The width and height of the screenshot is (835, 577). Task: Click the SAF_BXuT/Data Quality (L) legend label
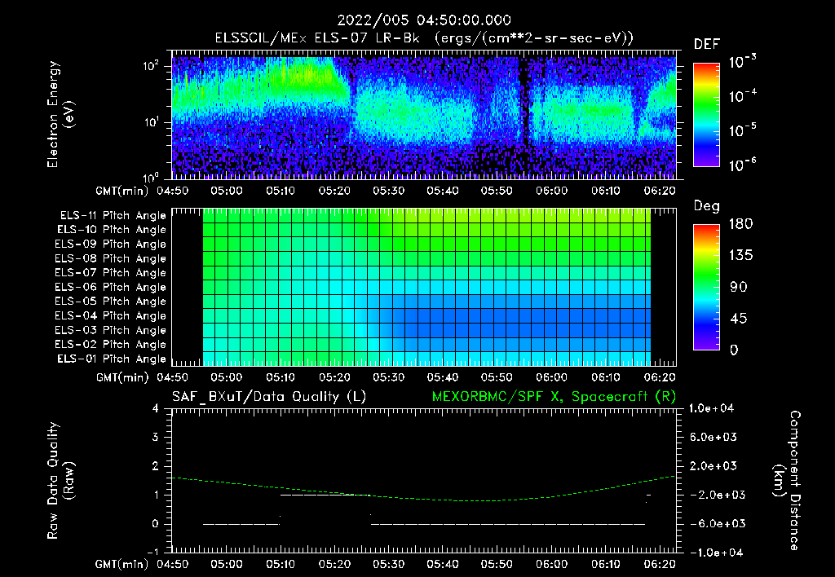(269, 397)
